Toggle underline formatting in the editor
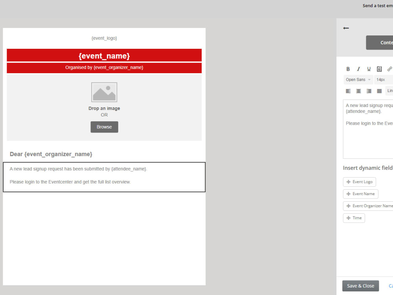 click(x=369, y=69)
